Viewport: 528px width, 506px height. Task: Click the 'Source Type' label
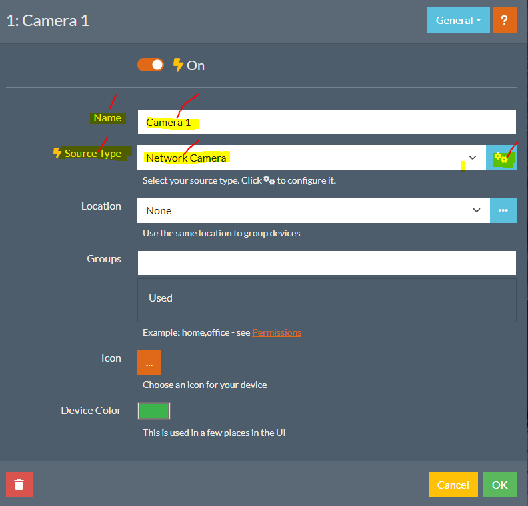tap(93, 153)
